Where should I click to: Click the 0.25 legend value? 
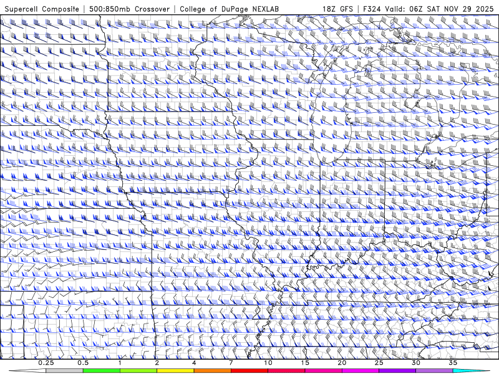(x=46, y=363)
